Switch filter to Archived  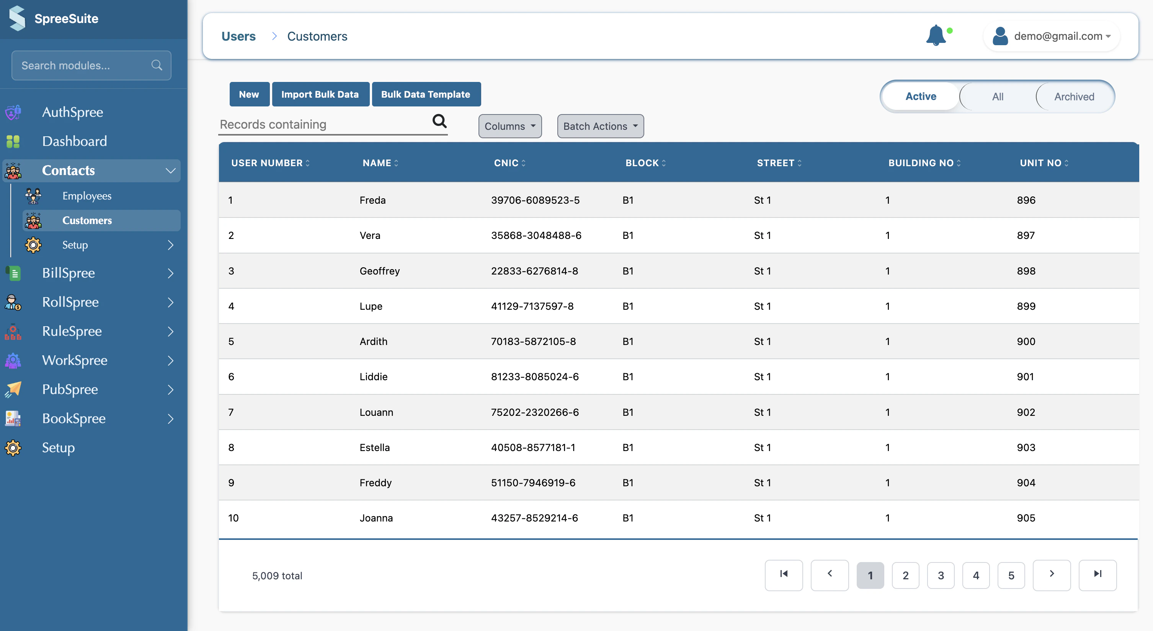click(1074, 96)
